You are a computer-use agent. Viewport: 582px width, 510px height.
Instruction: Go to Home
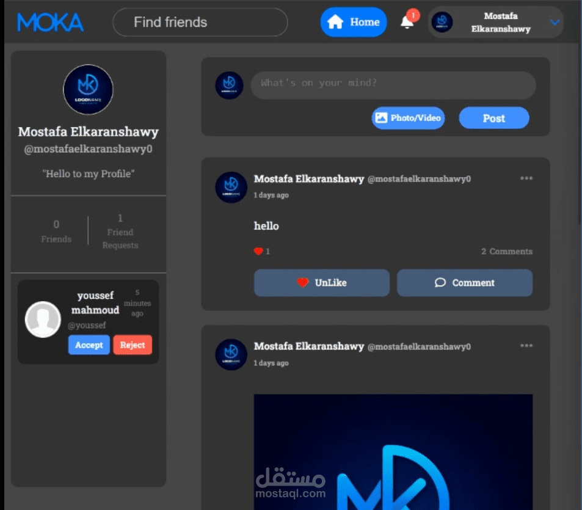coord(354,22)
